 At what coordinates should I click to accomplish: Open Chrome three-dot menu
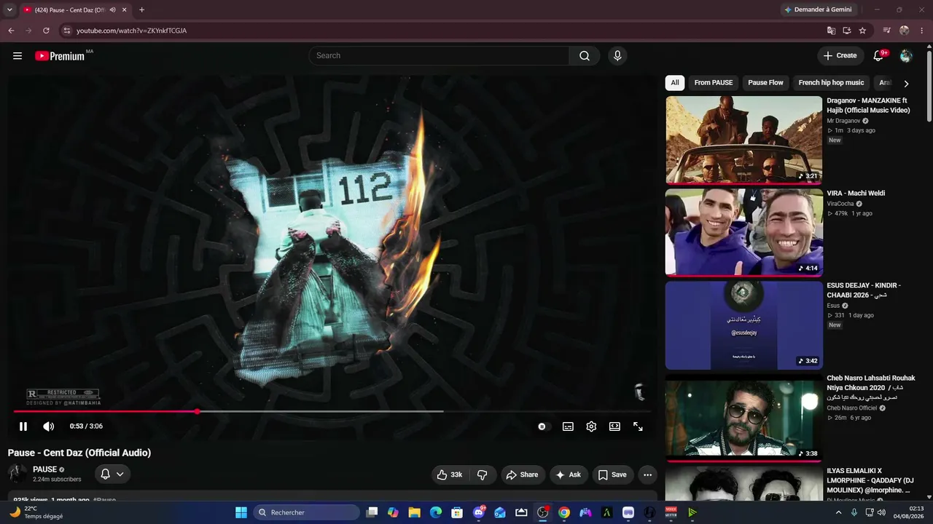pyautogui.click(x=921, y=31)
